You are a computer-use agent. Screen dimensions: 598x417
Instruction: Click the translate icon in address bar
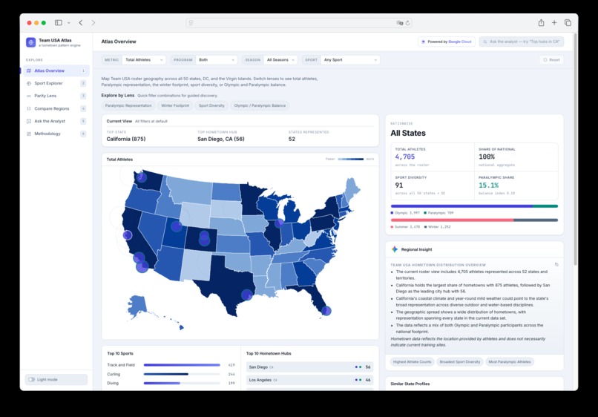pos(399,23)
